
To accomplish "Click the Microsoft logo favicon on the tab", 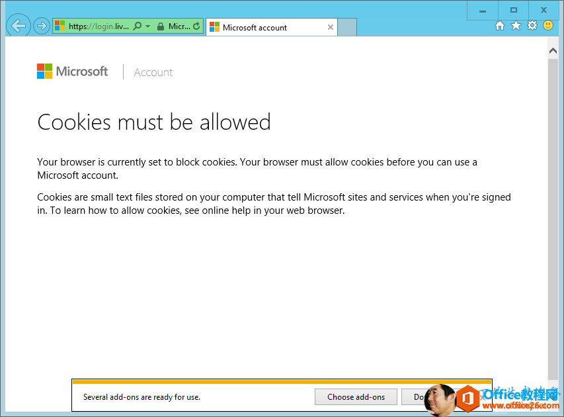I will click(x=214, y=27).
